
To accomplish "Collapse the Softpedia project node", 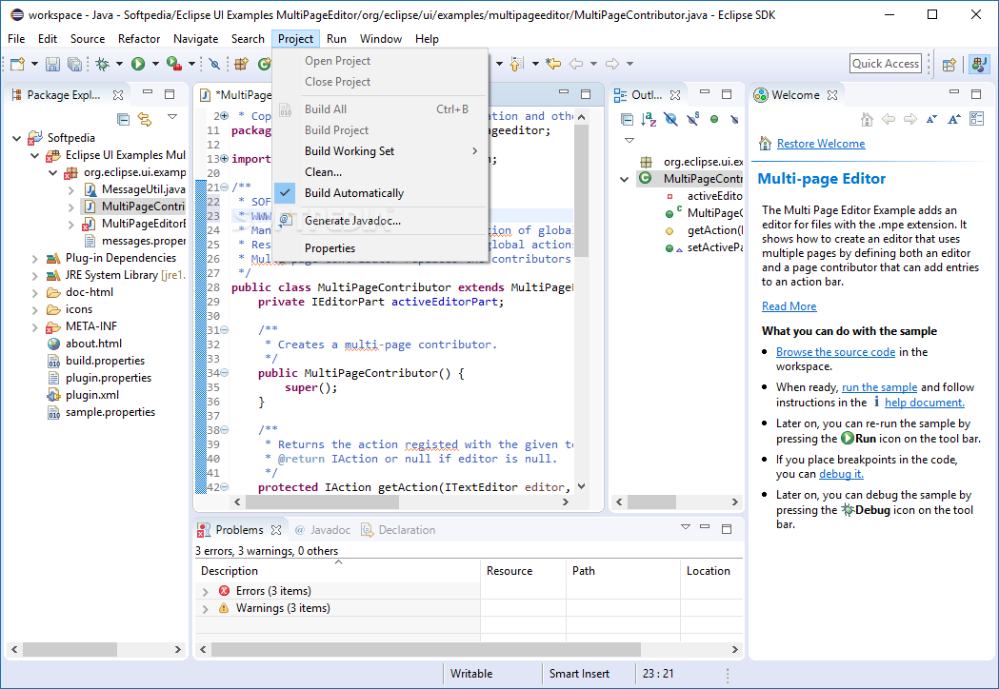I will [x=16, y=138].
